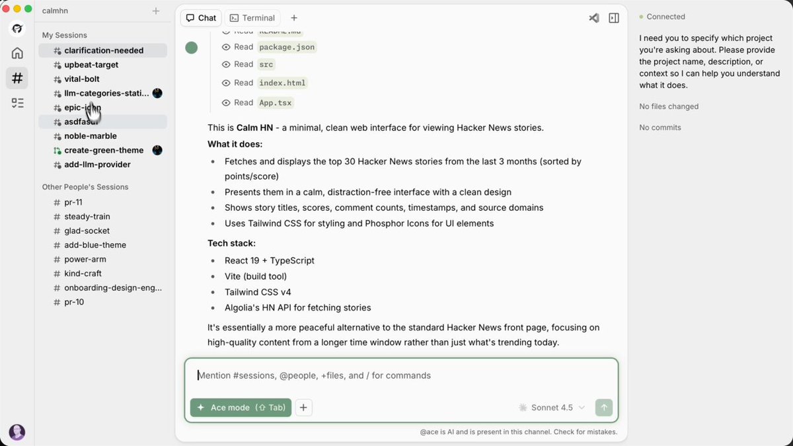Viewport: 793px width, 446px height.
Task: Click the package.json file chip
Action: [x=287, y=47]
